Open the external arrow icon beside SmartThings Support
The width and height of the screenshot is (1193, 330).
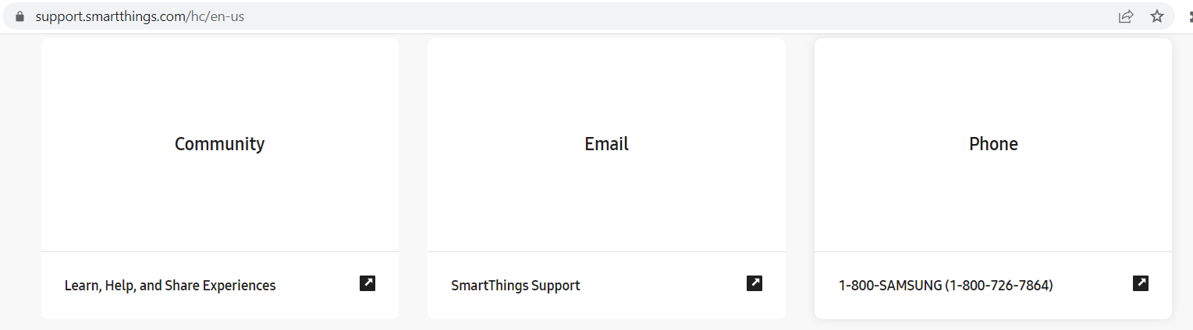click(755, 283)
